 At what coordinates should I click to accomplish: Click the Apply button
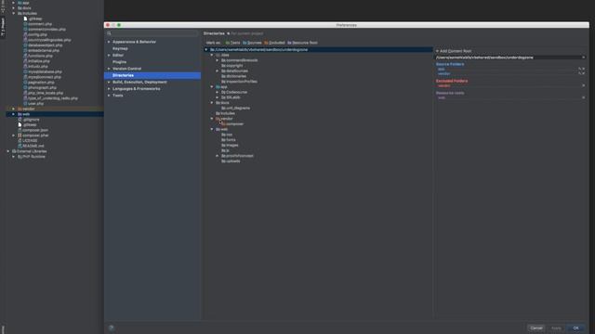click(x=556, y=328)
